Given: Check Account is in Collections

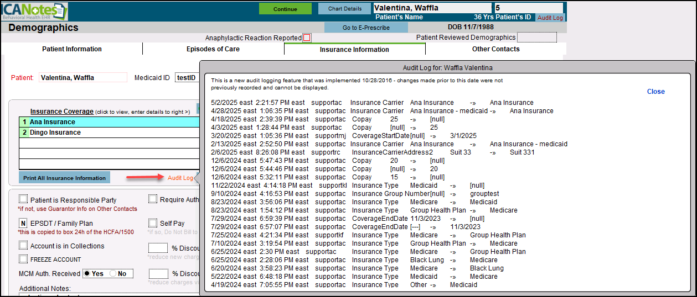Looking at the screenshot, I should click(23, 246).
